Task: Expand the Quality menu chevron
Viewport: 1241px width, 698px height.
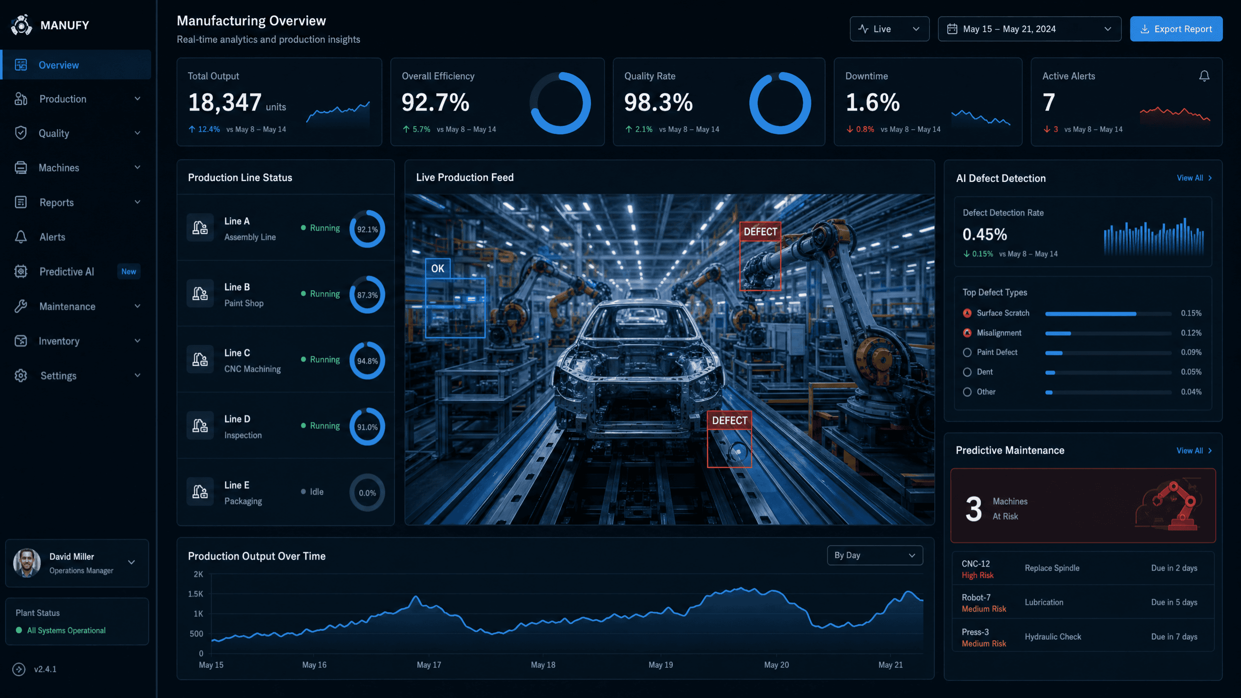Action: click(x=138, y=133)
